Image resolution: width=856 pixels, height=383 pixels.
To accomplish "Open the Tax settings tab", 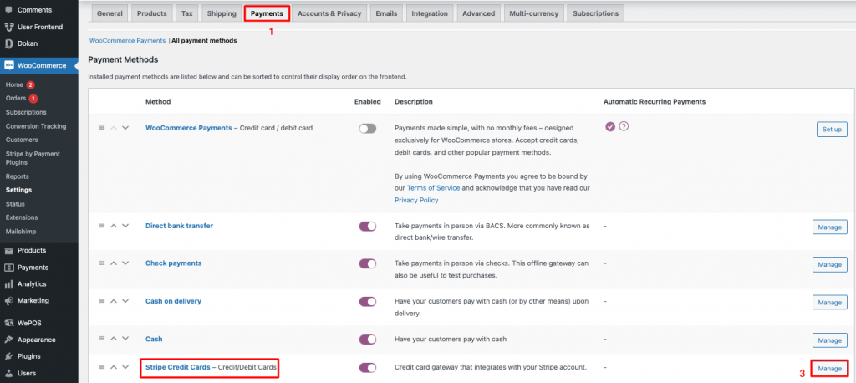I will (x=187, y=13).
